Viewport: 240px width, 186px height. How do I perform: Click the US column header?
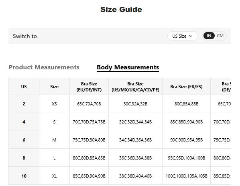click(24, 87)
